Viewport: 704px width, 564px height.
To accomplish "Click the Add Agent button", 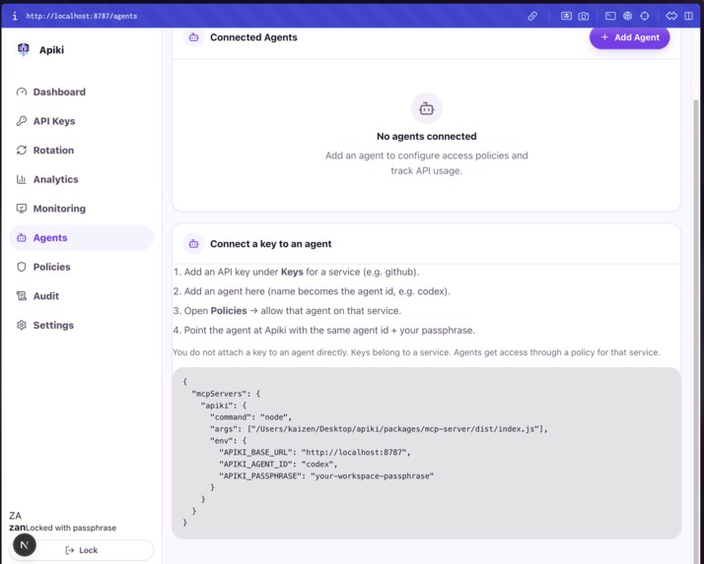I will [629, 37].
